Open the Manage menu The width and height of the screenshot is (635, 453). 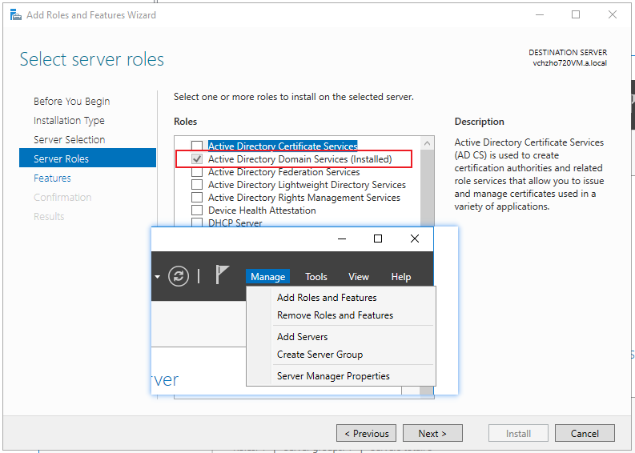coord(267,276)
